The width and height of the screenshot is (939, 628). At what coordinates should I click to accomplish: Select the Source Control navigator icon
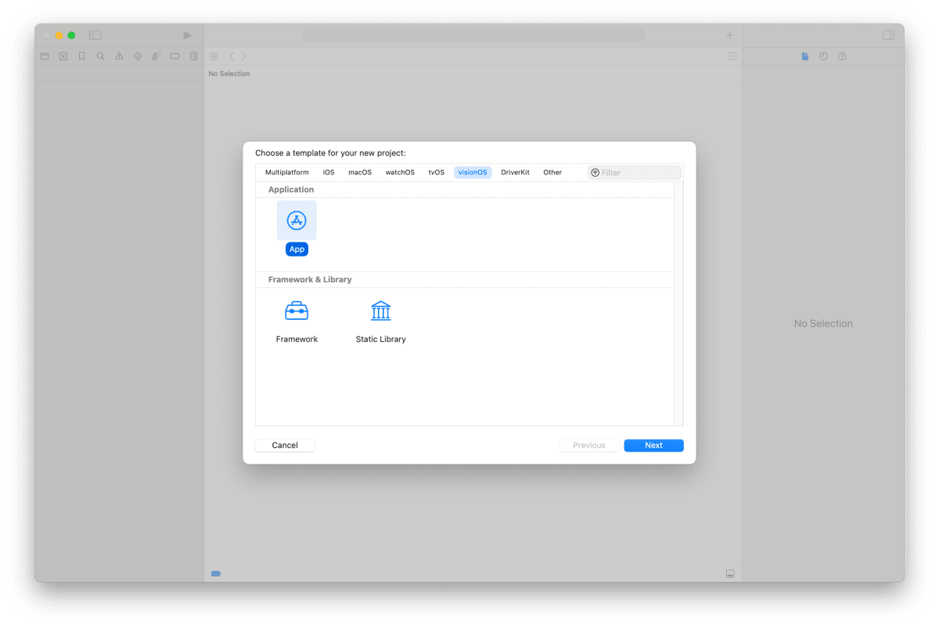(63, 56)
